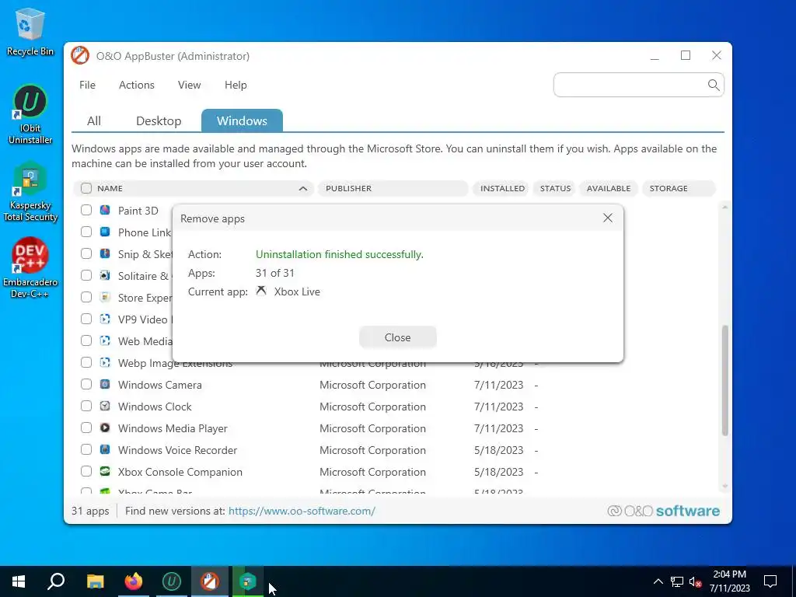Check the Windows Camera checkbox
796x597 pixels.
click(86, 385)
